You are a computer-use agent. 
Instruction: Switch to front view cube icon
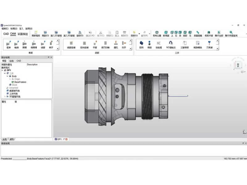click(166, 32)
